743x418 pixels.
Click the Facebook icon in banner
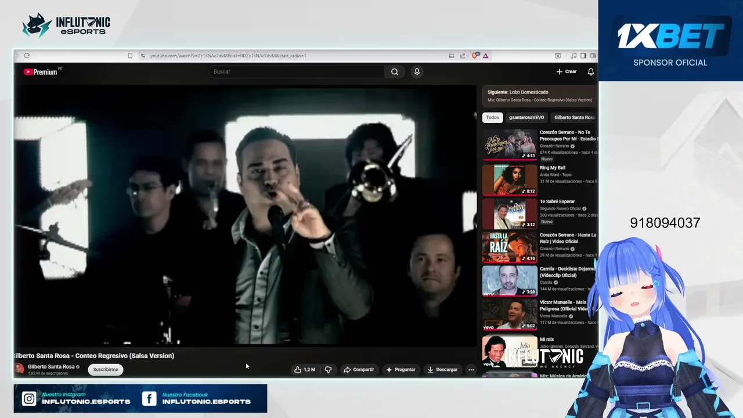149,399
